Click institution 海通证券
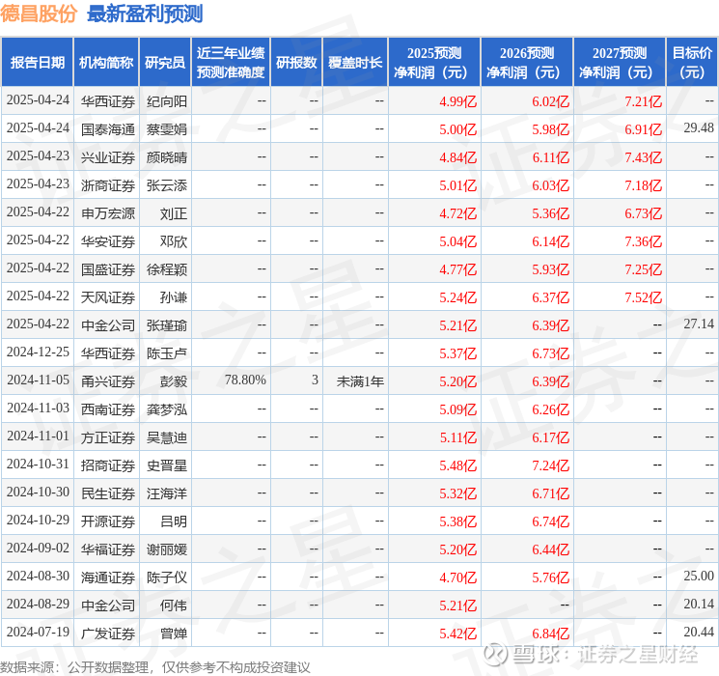Screen dimensions: 719x676 point(108,577)
